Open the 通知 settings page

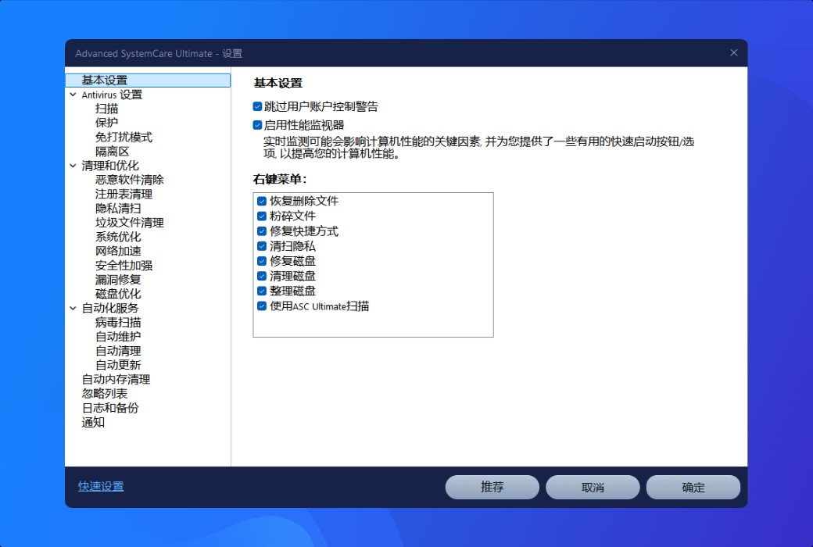click(x=93, y=422)
